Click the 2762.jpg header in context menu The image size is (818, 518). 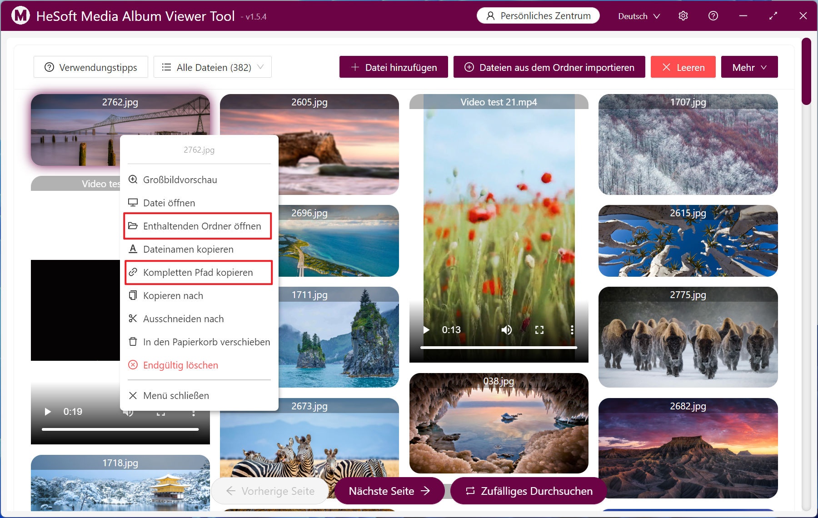point(199,150)
